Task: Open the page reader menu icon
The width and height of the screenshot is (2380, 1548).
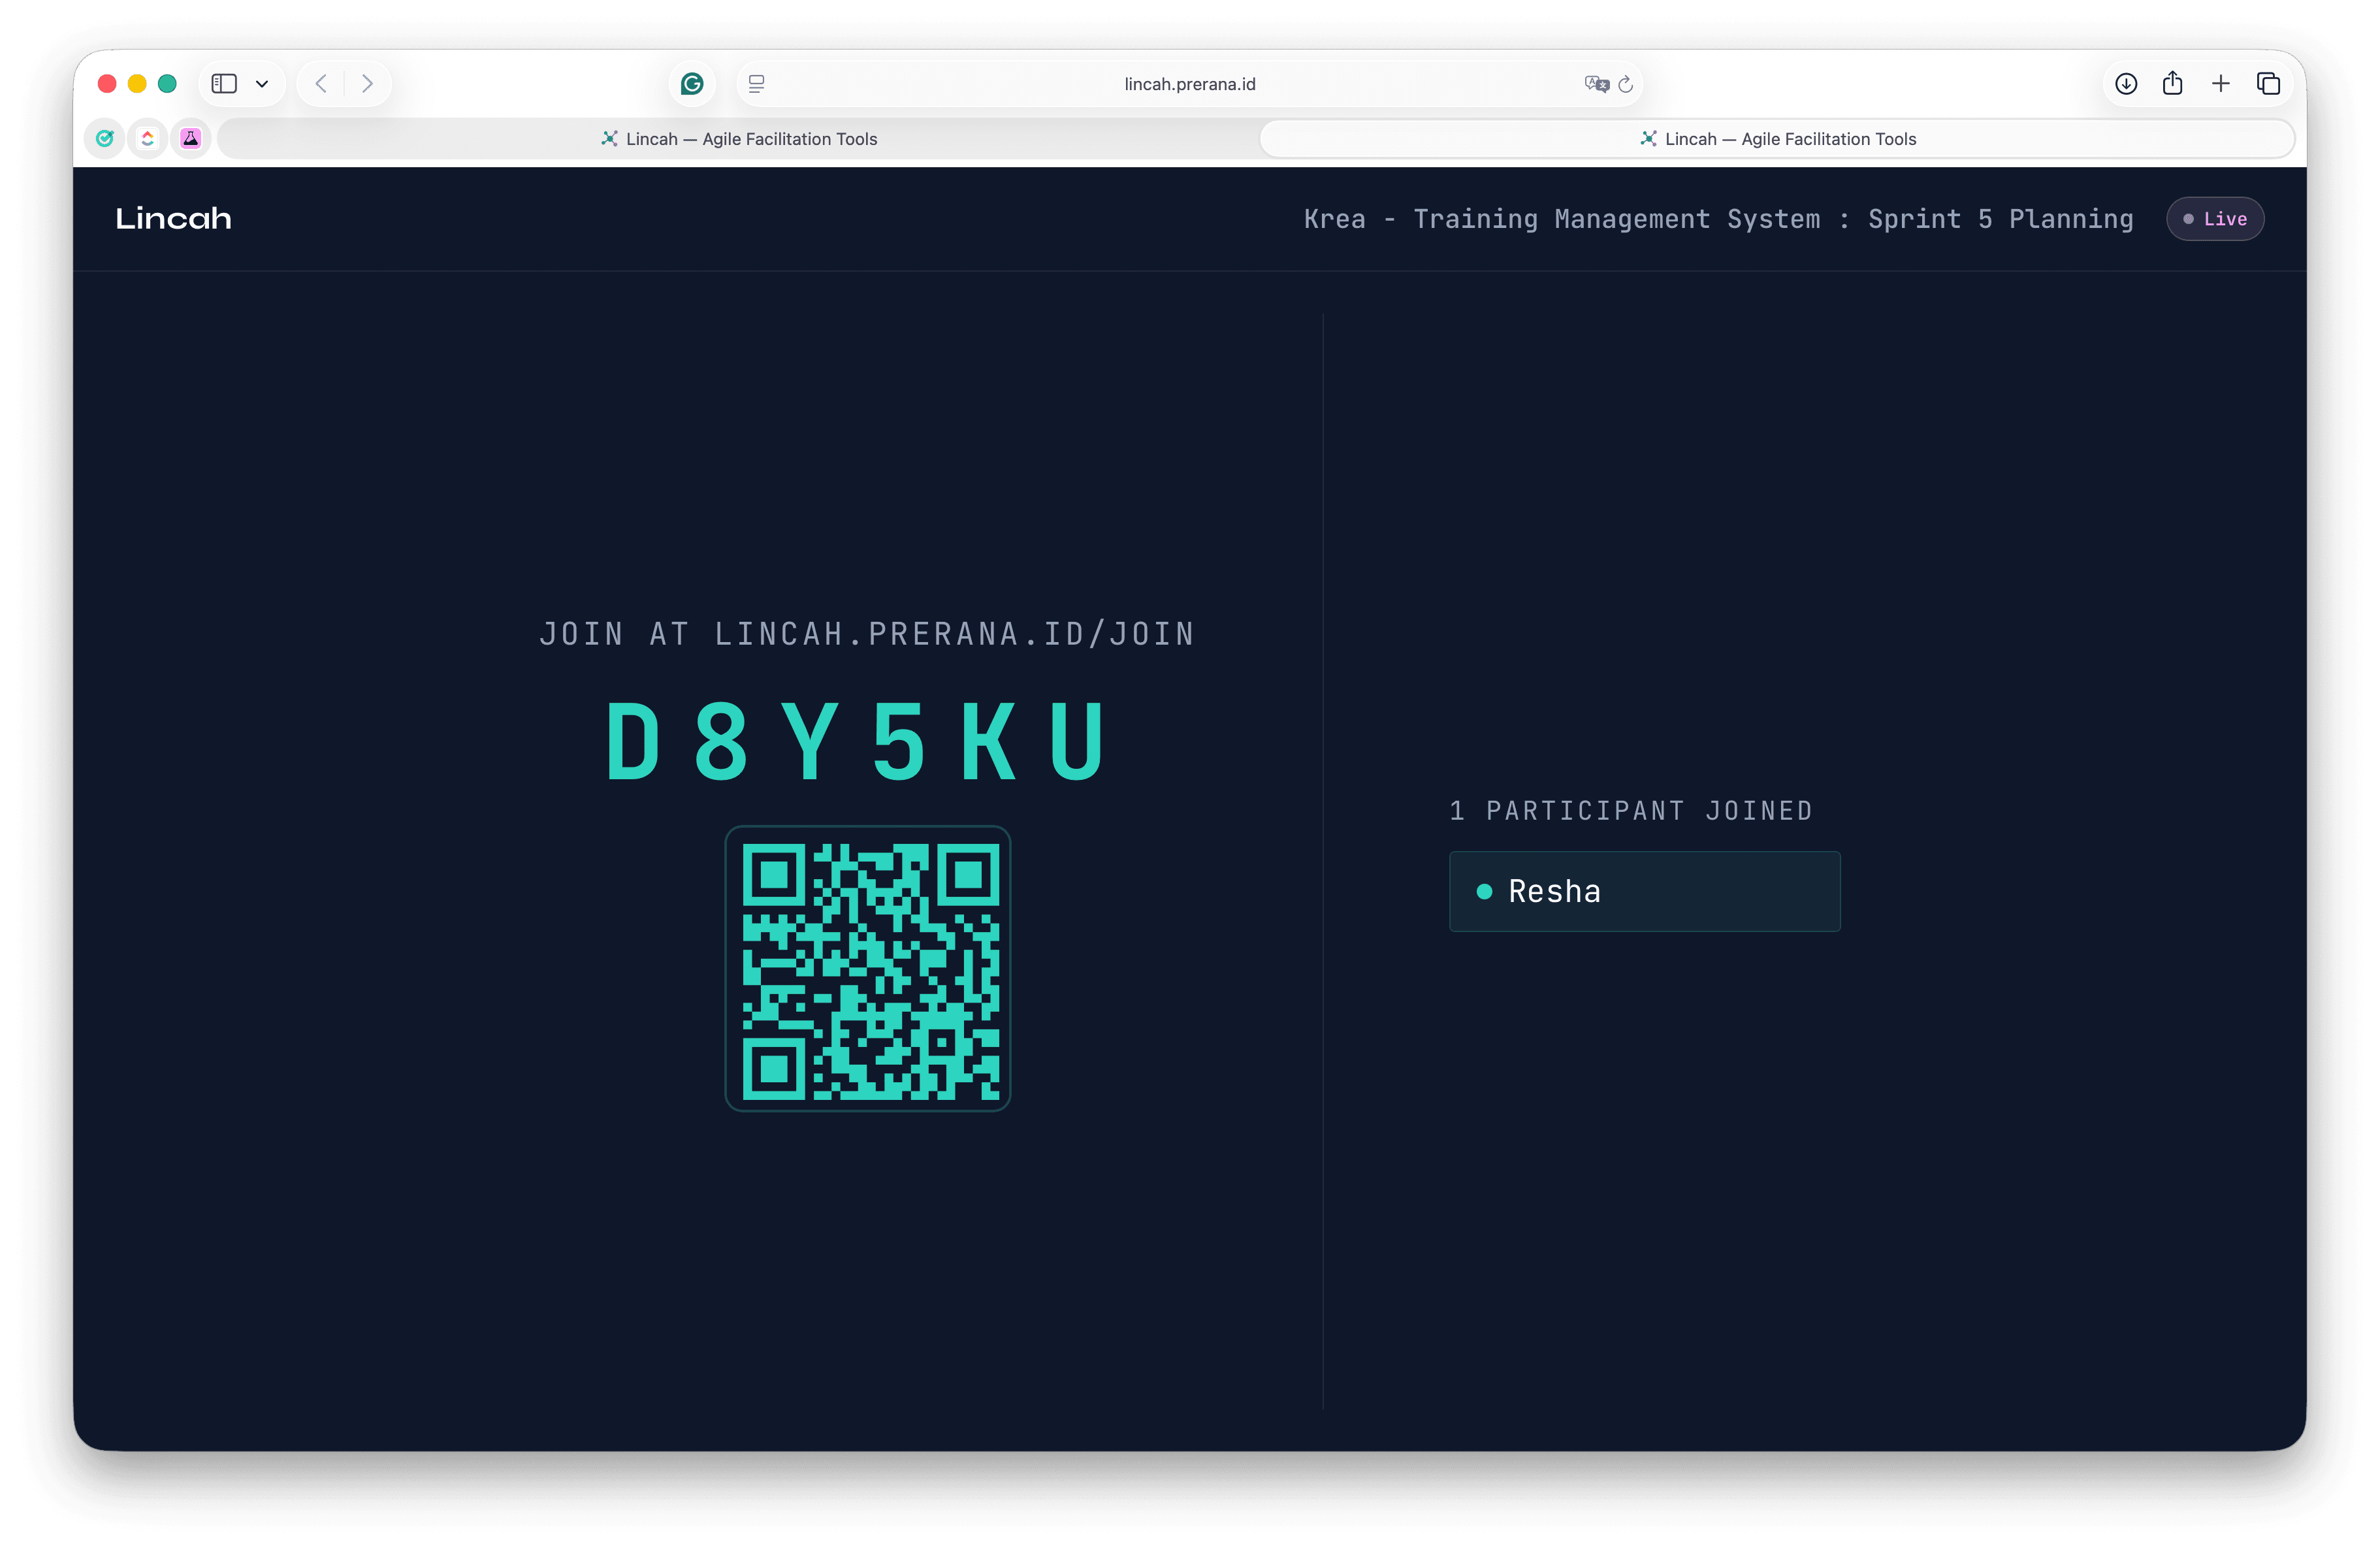Action: (757, 84)
